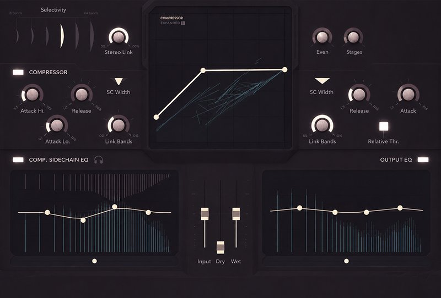This screenshot has width=441, height=298.
Task: Click the '8 bands' label
Action: click(x=16, y=13)
